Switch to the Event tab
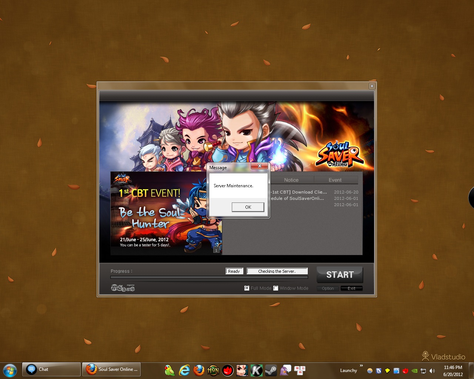 click(x=335, y=180)
